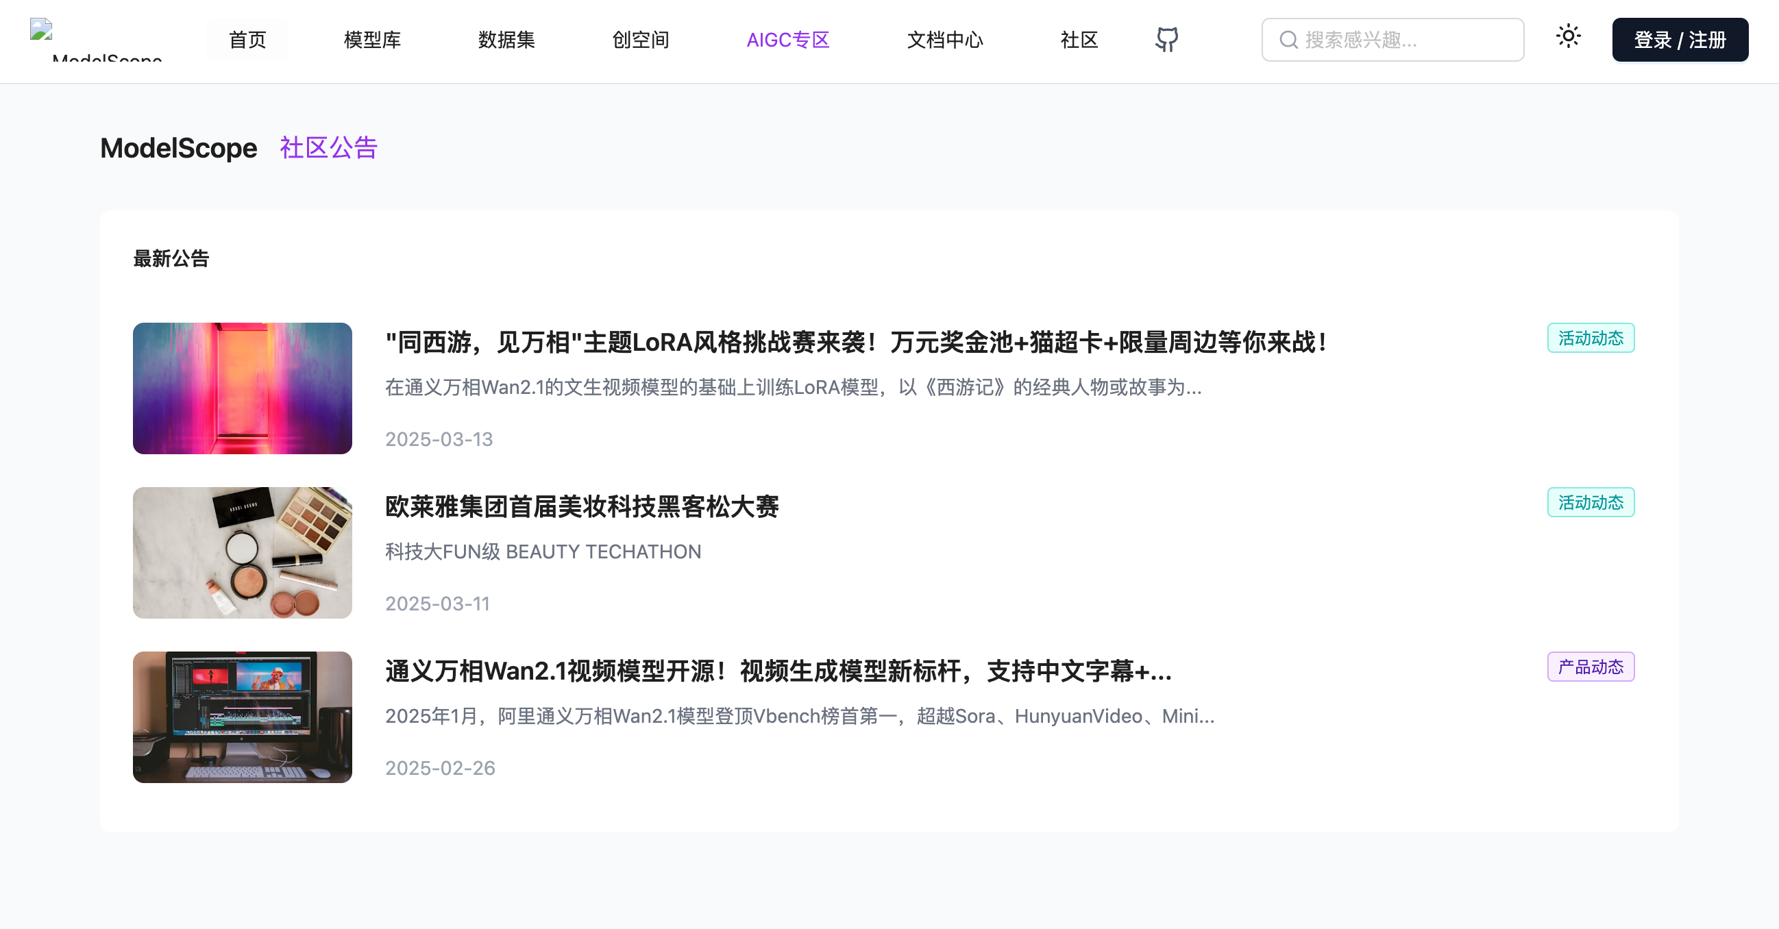Click the ModelScope page heading
The width and height of the screenshot is (1779, 929).
click(x=179, y=148)
